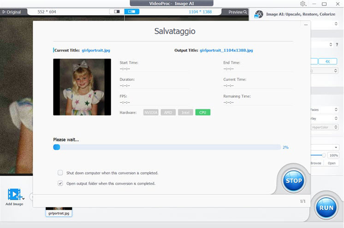Image resolution: width=344 pixels, height=228 pixels.
Task: Click the Please wait... status text
Action: tap(66, 139)
